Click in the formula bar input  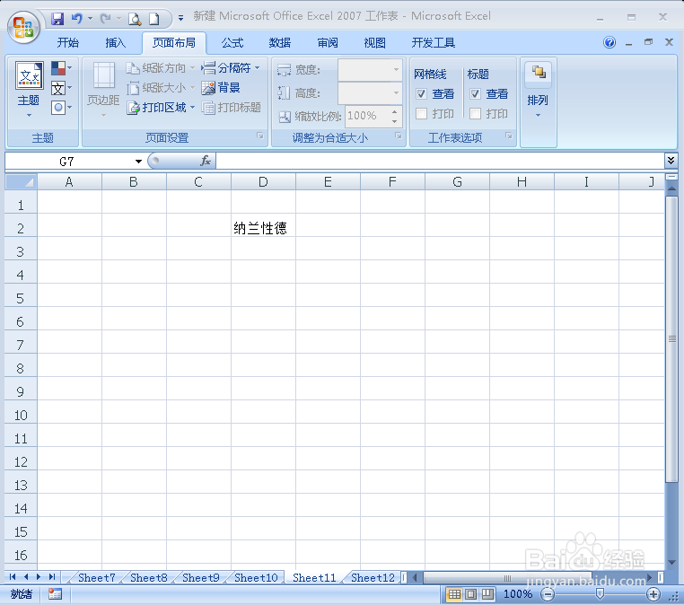pyautogui.click(x=440, y=161)
